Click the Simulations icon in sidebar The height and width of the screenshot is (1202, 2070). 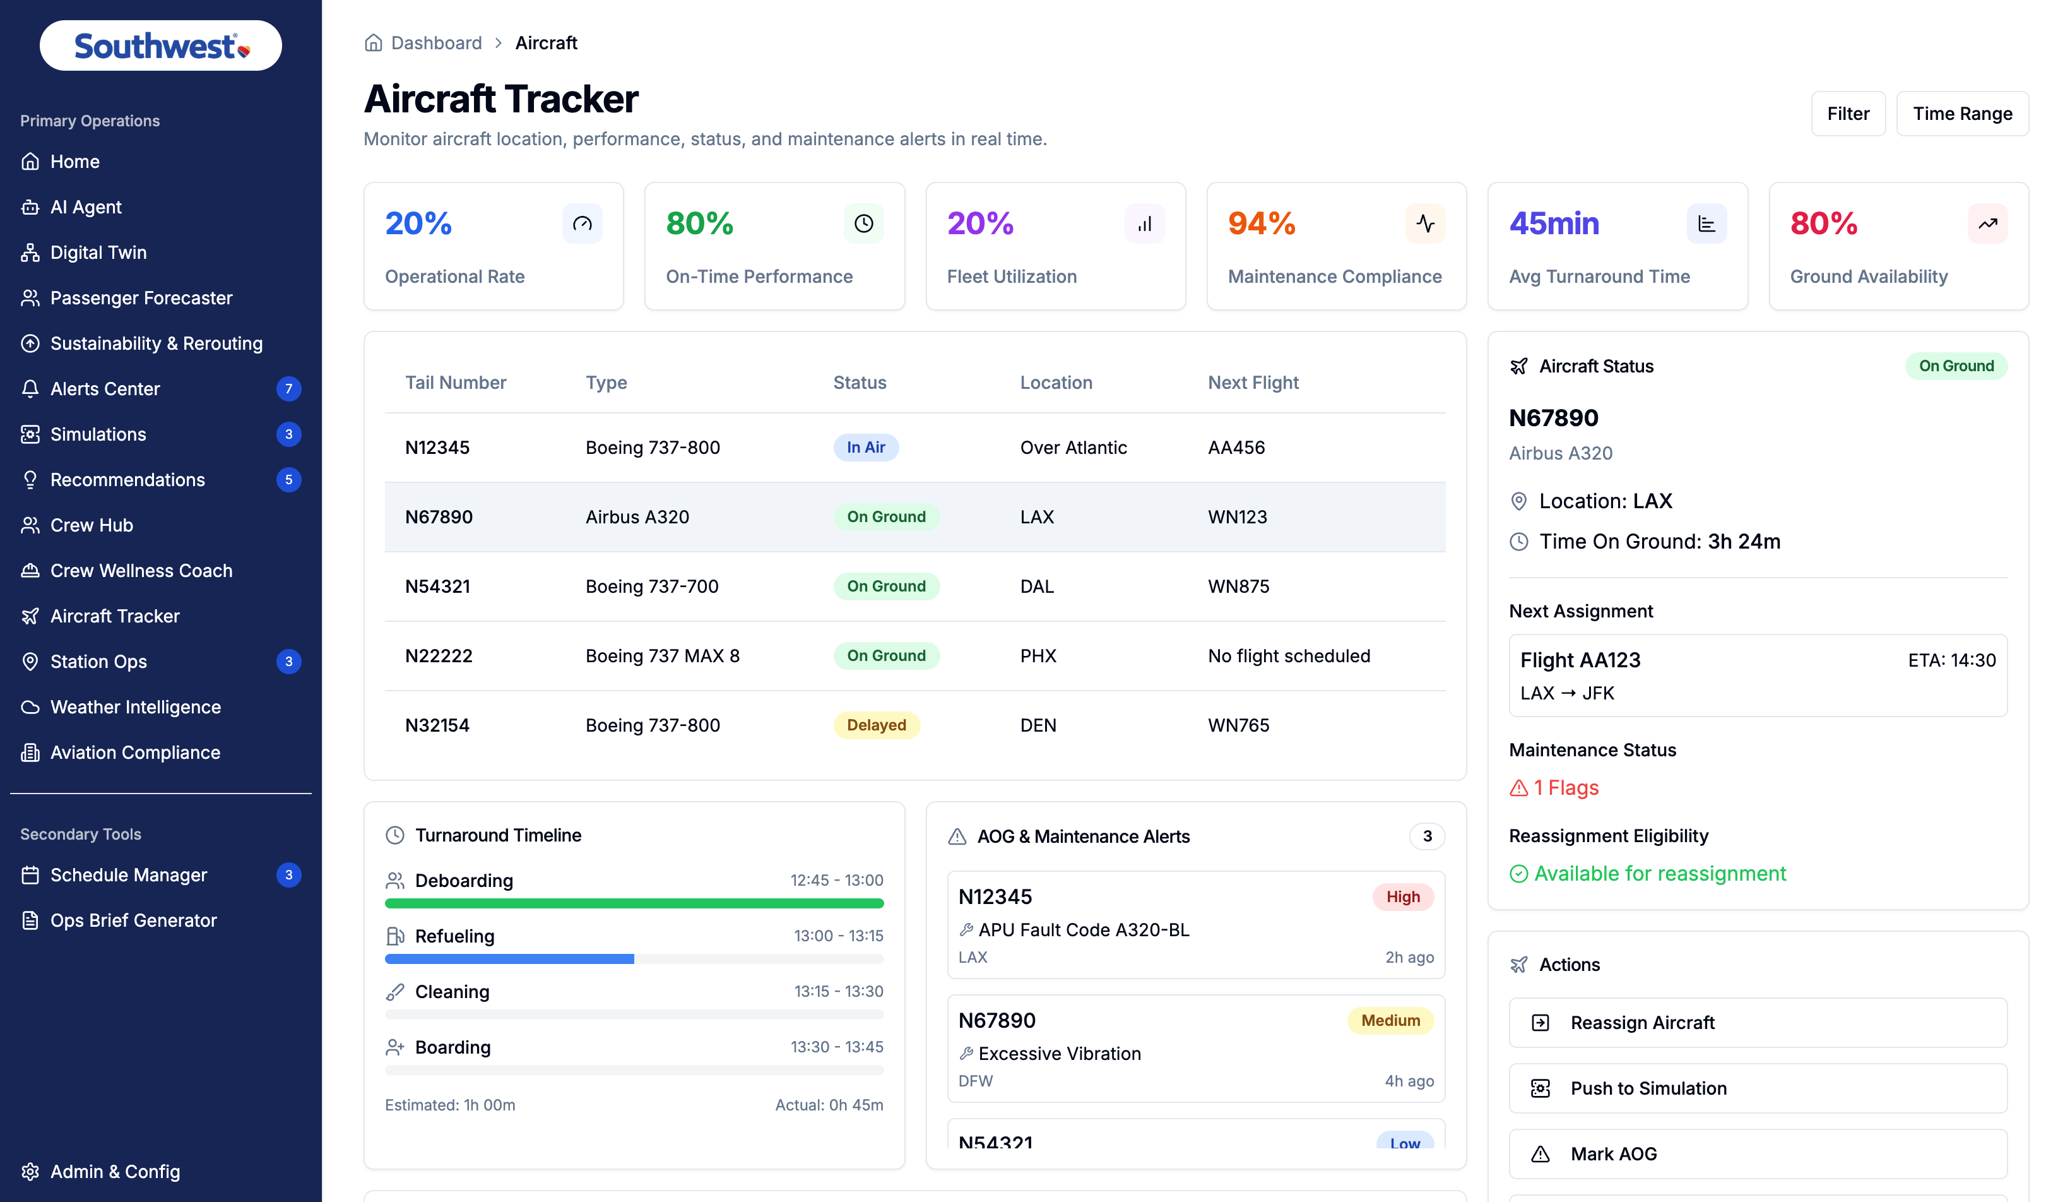click(x=30, y=434)
